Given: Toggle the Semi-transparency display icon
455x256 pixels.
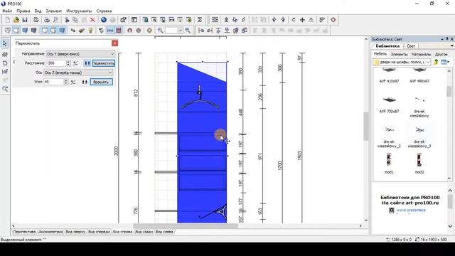Looking at the screenshot, I should 53,30.
